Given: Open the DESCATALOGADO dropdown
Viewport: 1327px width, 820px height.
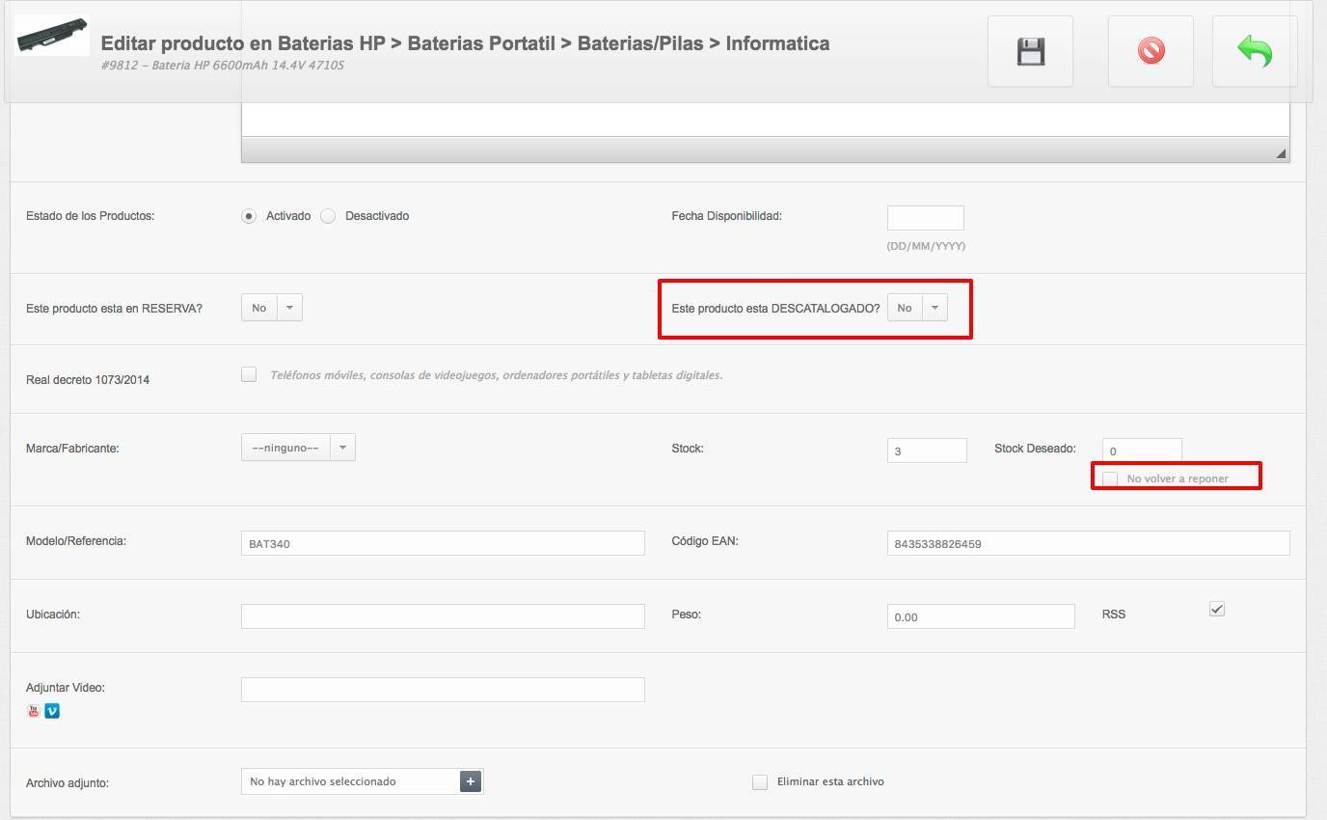Looking at the screenshot, I should [x=917, y=308].
